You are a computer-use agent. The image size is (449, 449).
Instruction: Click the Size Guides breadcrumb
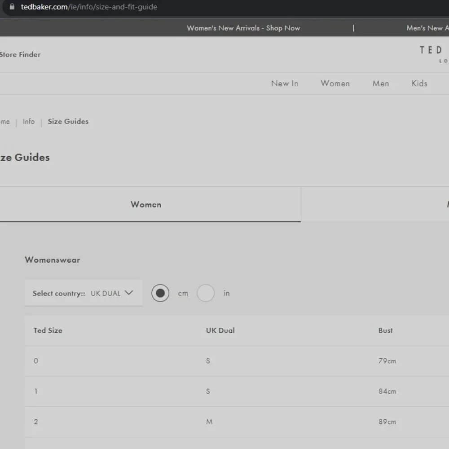tap(68, 121)
